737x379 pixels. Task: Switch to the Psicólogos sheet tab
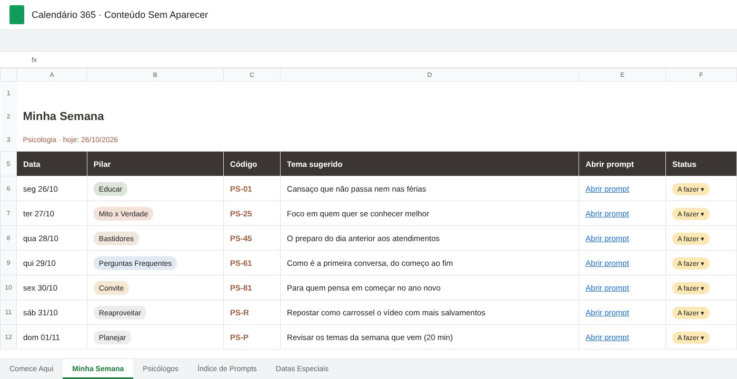click(x=161, y=368)
